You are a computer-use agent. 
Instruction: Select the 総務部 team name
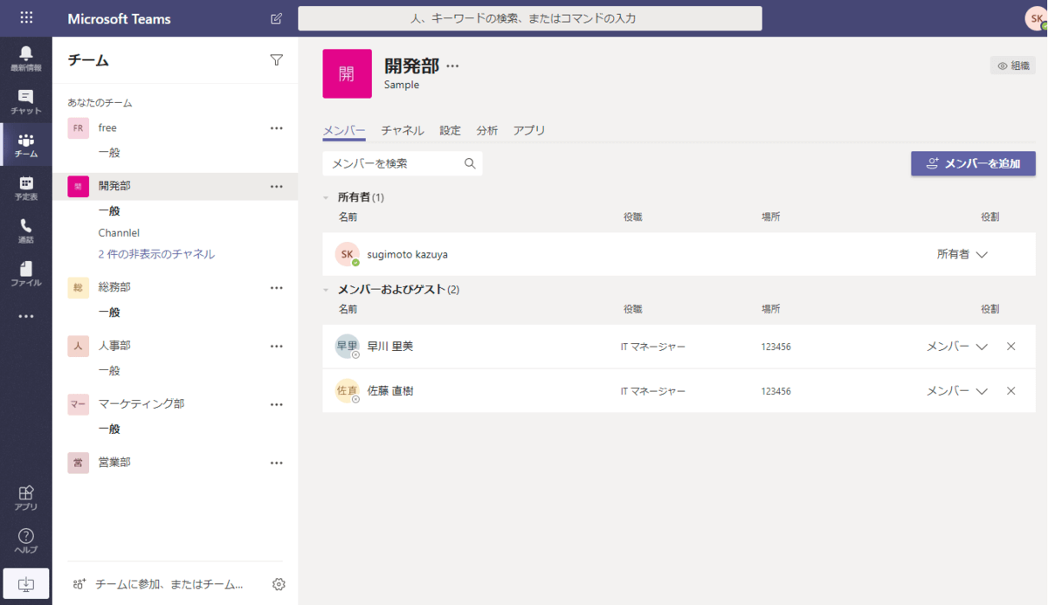114,287
